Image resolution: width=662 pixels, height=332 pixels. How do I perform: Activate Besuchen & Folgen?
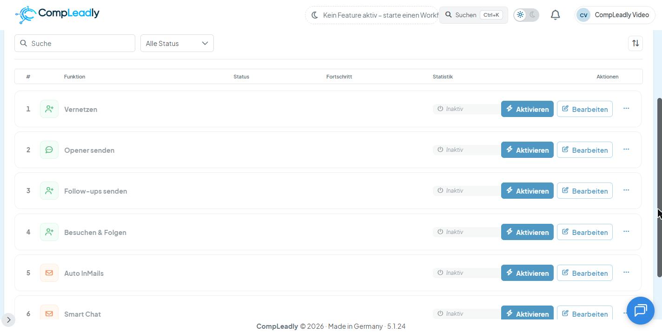[527, 232]
